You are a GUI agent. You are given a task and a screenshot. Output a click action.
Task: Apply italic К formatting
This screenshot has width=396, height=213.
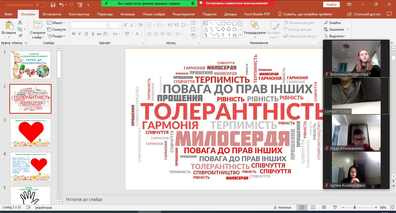80,34
